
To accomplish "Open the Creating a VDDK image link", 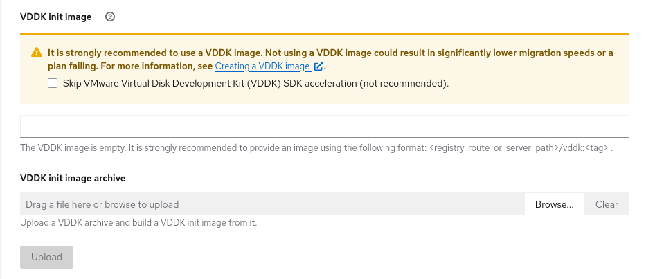I will pyautogui.click(x=262, y=66).
